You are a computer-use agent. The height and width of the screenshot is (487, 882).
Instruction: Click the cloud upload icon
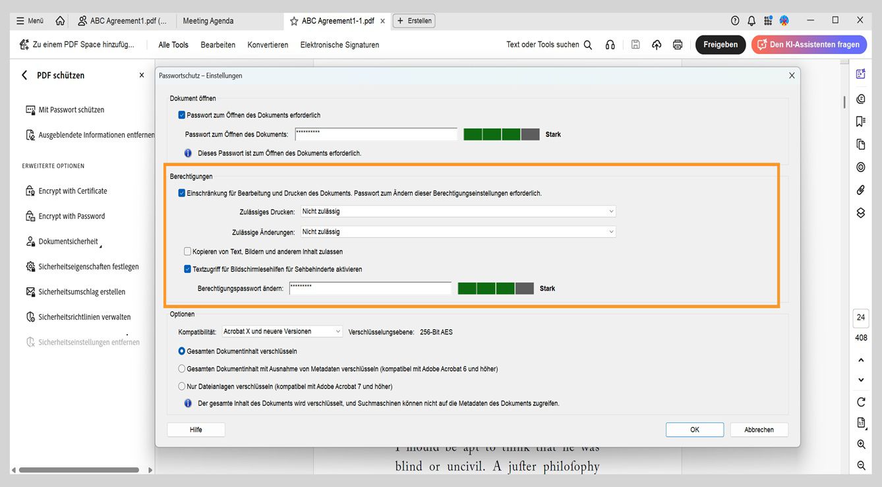pyautogui.click(x=656, y=44)
